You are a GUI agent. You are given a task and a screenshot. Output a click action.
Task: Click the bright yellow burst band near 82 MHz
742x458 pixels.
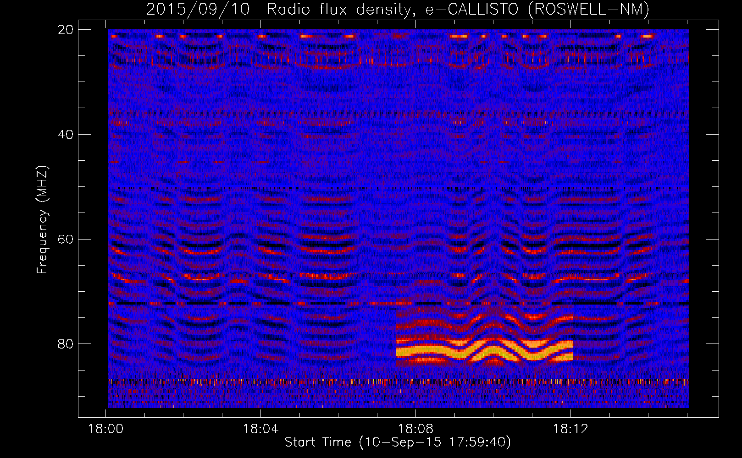click(485, 352)
